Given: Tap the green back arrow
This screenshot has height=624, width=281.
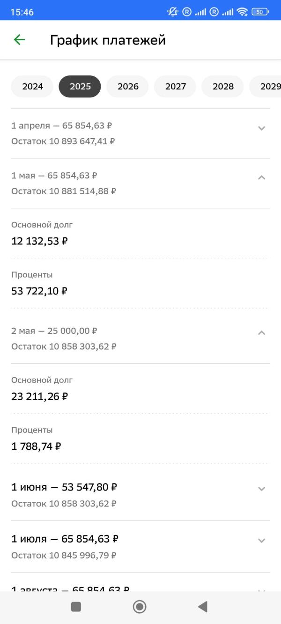Looking at the screenshot, I should tap(19, 40).
